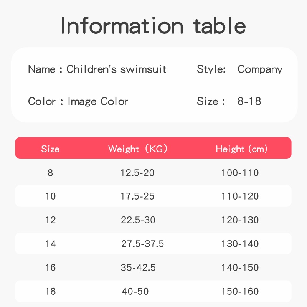Select the size 10 row label
This screenshot has width=307, height=307.
pos(50,196)
